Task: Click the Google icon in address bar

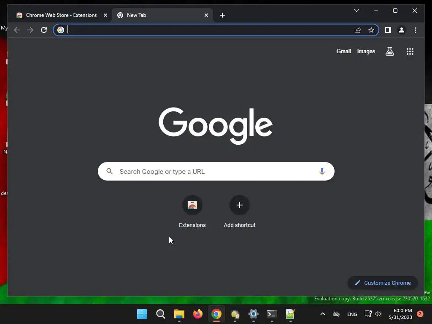Action: [61, 30]
